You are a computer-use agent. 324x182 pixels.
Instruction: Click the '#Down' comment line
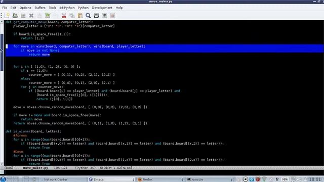point(18,152)
